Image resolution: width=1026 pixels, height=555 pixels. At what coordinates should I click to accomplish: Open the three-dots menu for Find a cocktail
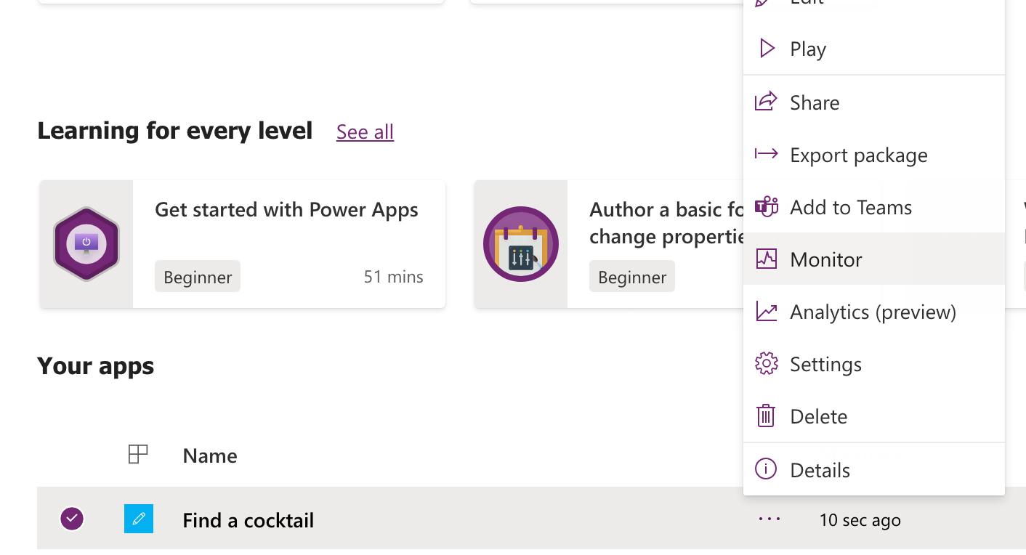(769, 519)
